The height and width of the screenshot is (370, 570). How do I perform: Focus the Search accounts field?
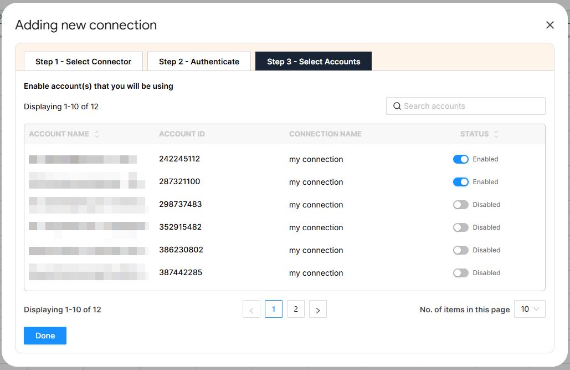tap(466, 106)
